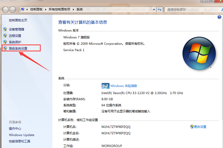223x148 pixels.
Task: Open Windows Update link
Action: point(22,135)
